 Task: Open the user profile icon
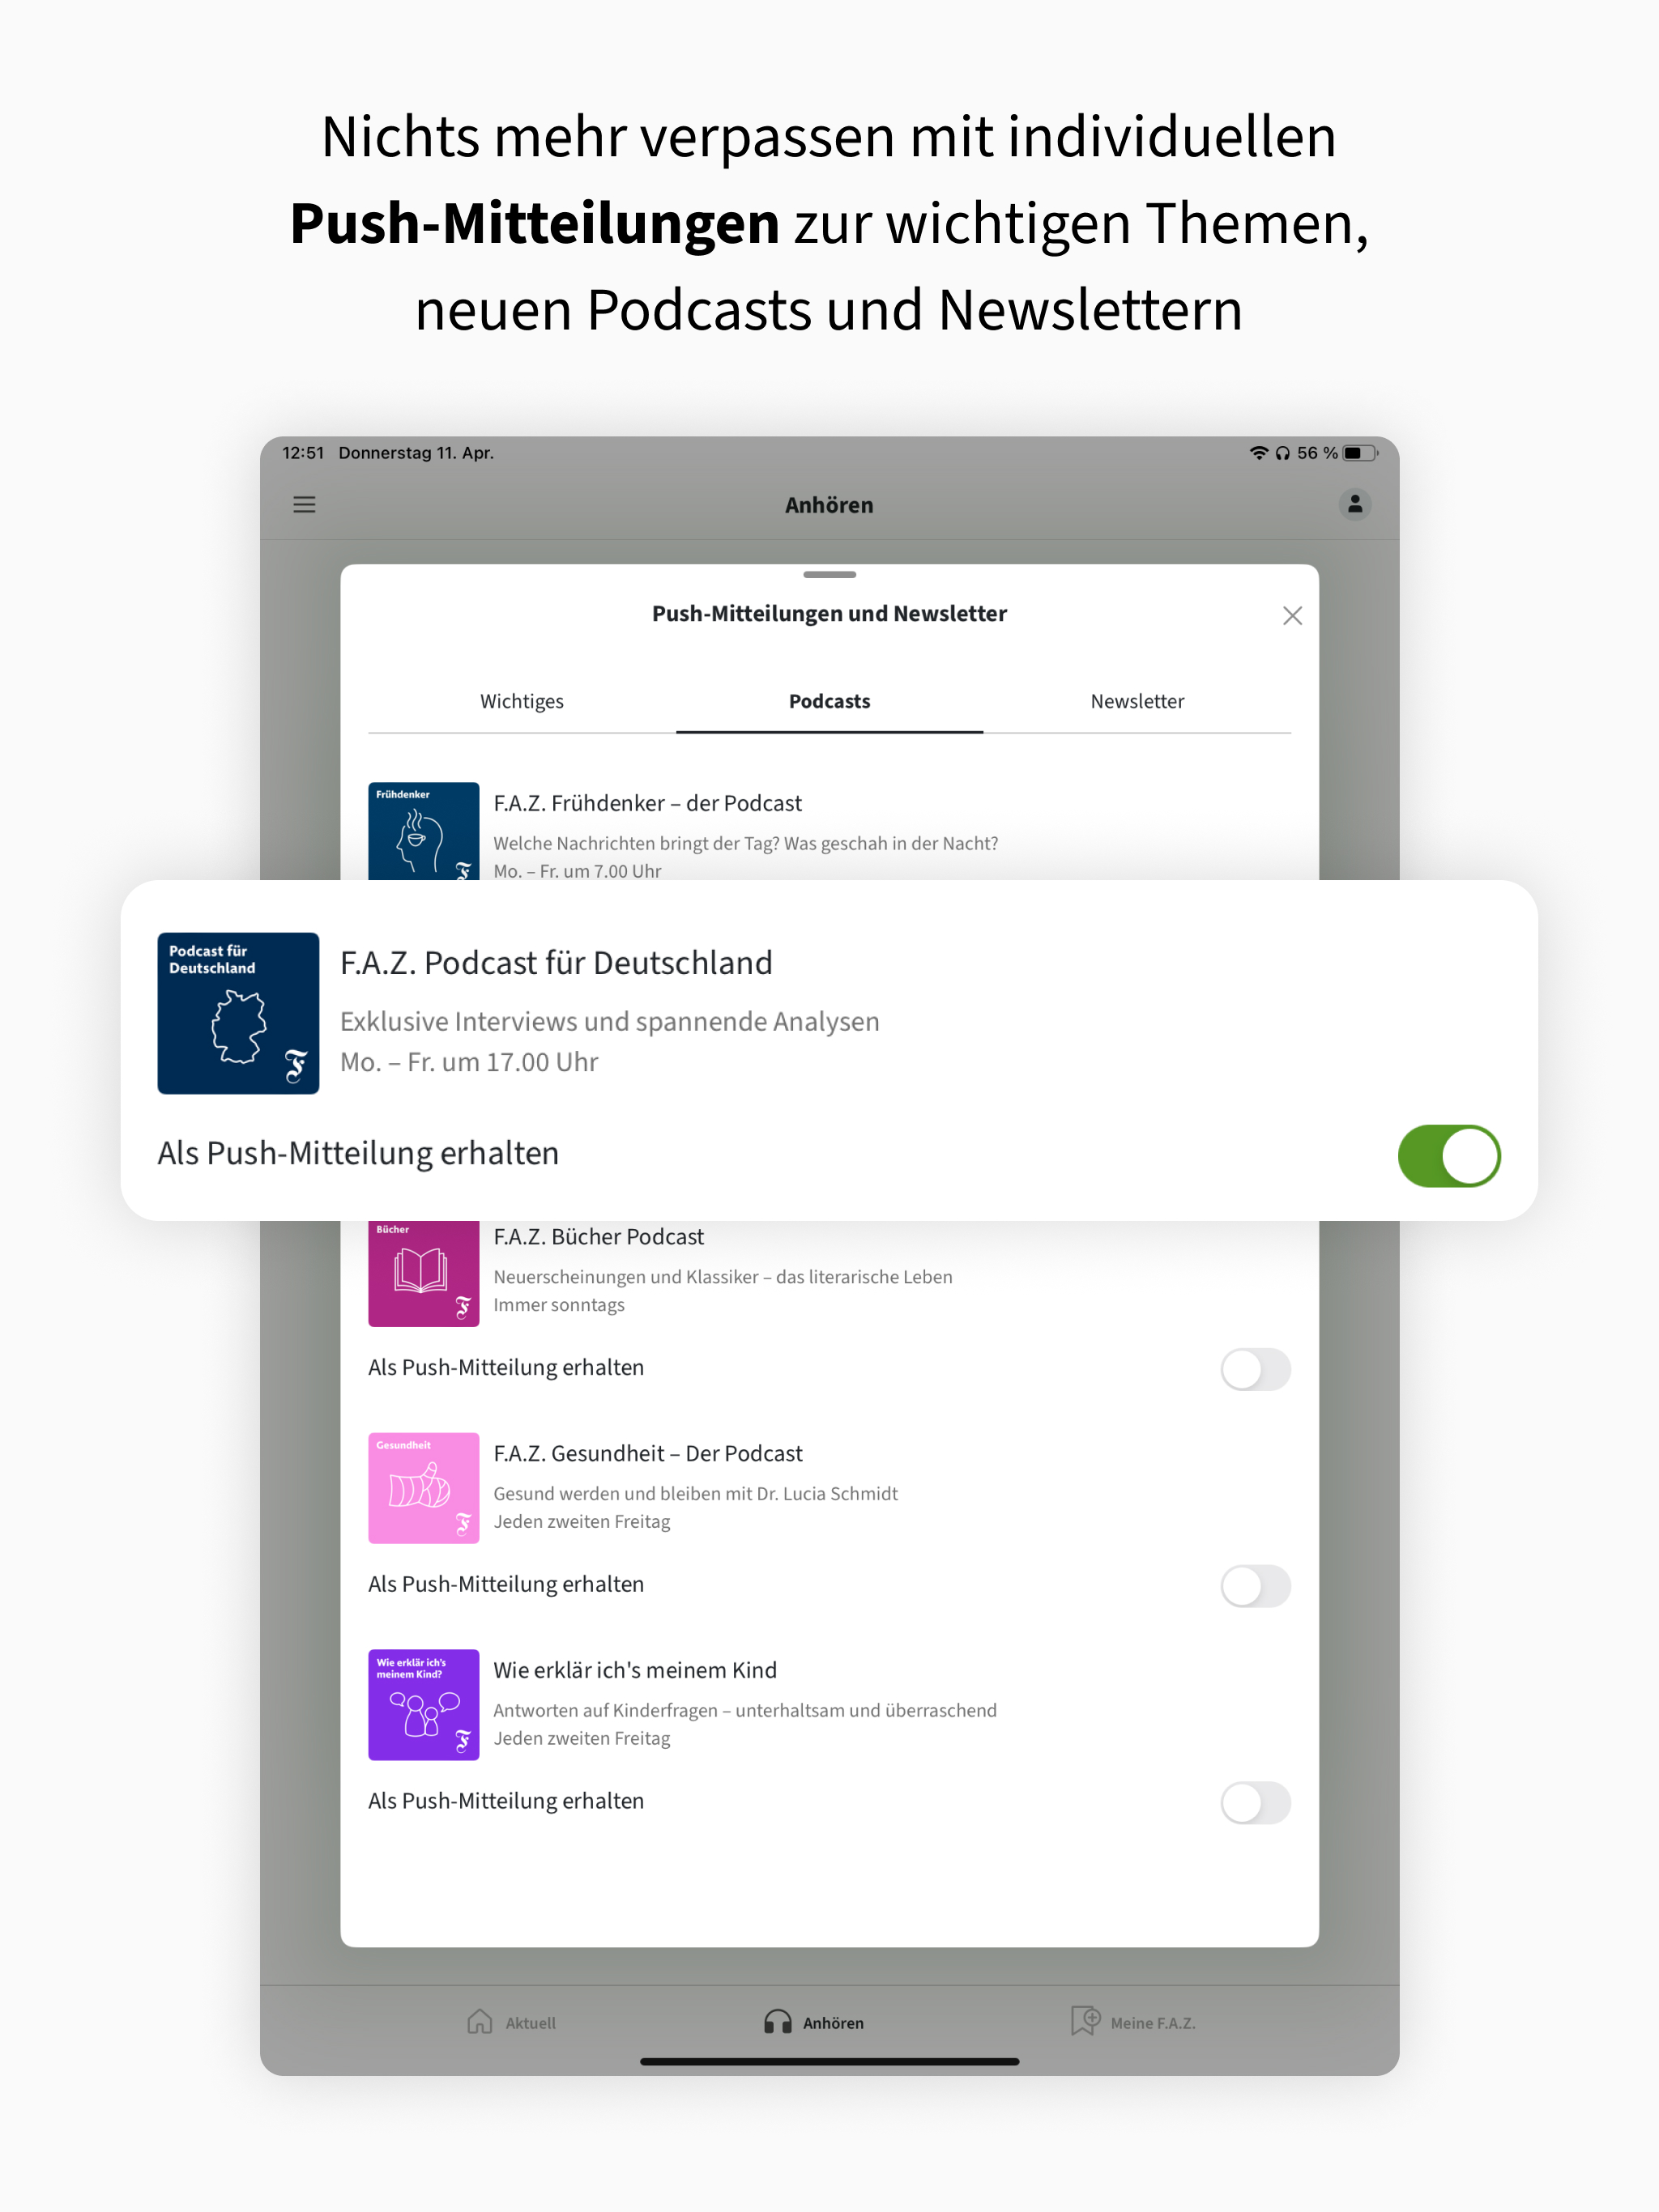[1354, 505]
